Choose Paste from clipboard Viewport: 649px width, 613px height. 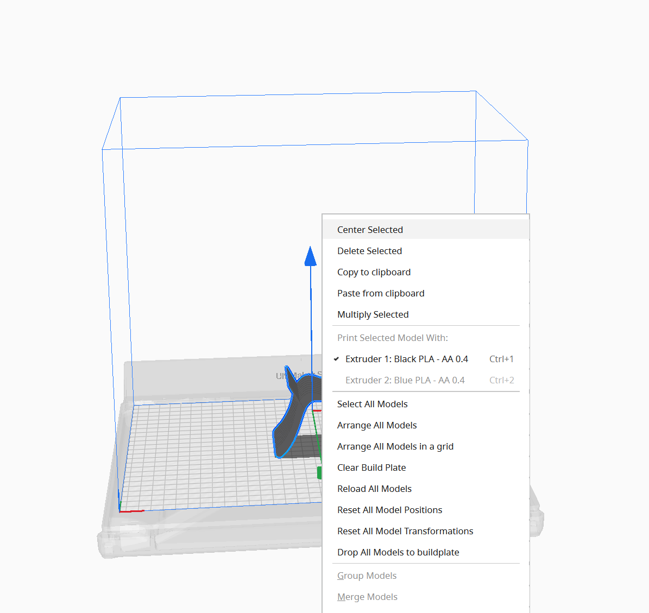click(x=425, y=293)
